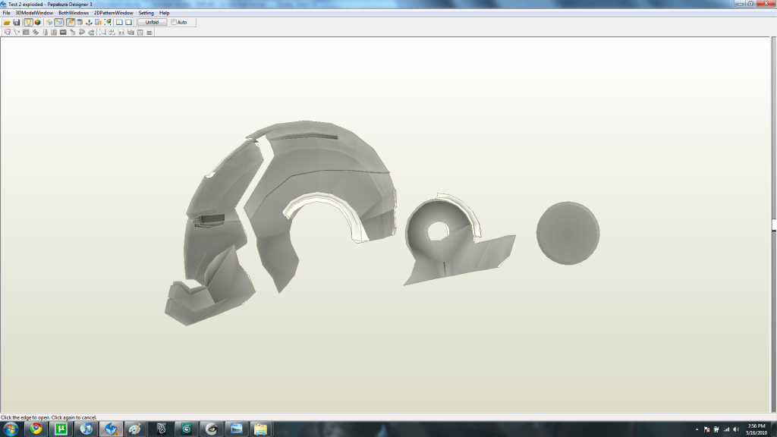This screenshot has width=777, height=437.
Task: Toggle the light bulb lighting icon
Action: pos(28,22)
